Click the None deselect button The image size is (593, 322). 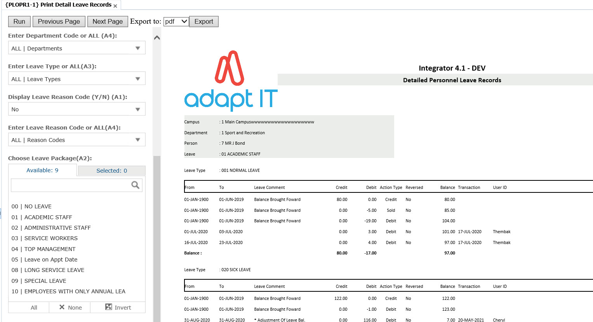click(70, 307)
